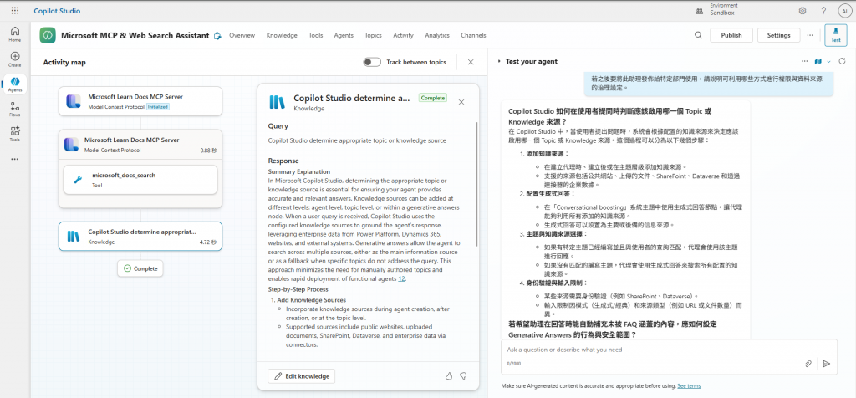856x398 pixels.
Task: Click the search magnifier icon in header
Action: point(698,35)
